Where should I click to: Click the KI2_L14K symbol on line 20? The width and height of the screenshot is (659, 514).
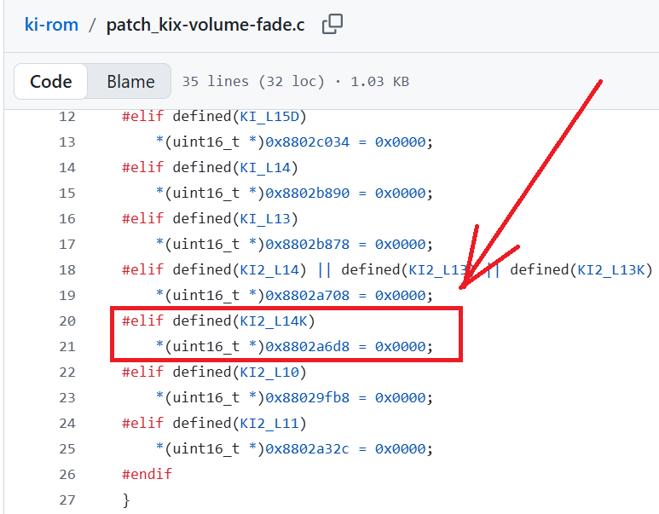(273, 321)
